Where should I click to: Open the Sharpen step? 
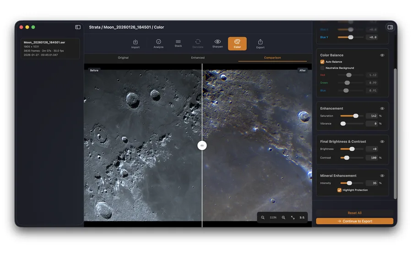coord(217,44)
